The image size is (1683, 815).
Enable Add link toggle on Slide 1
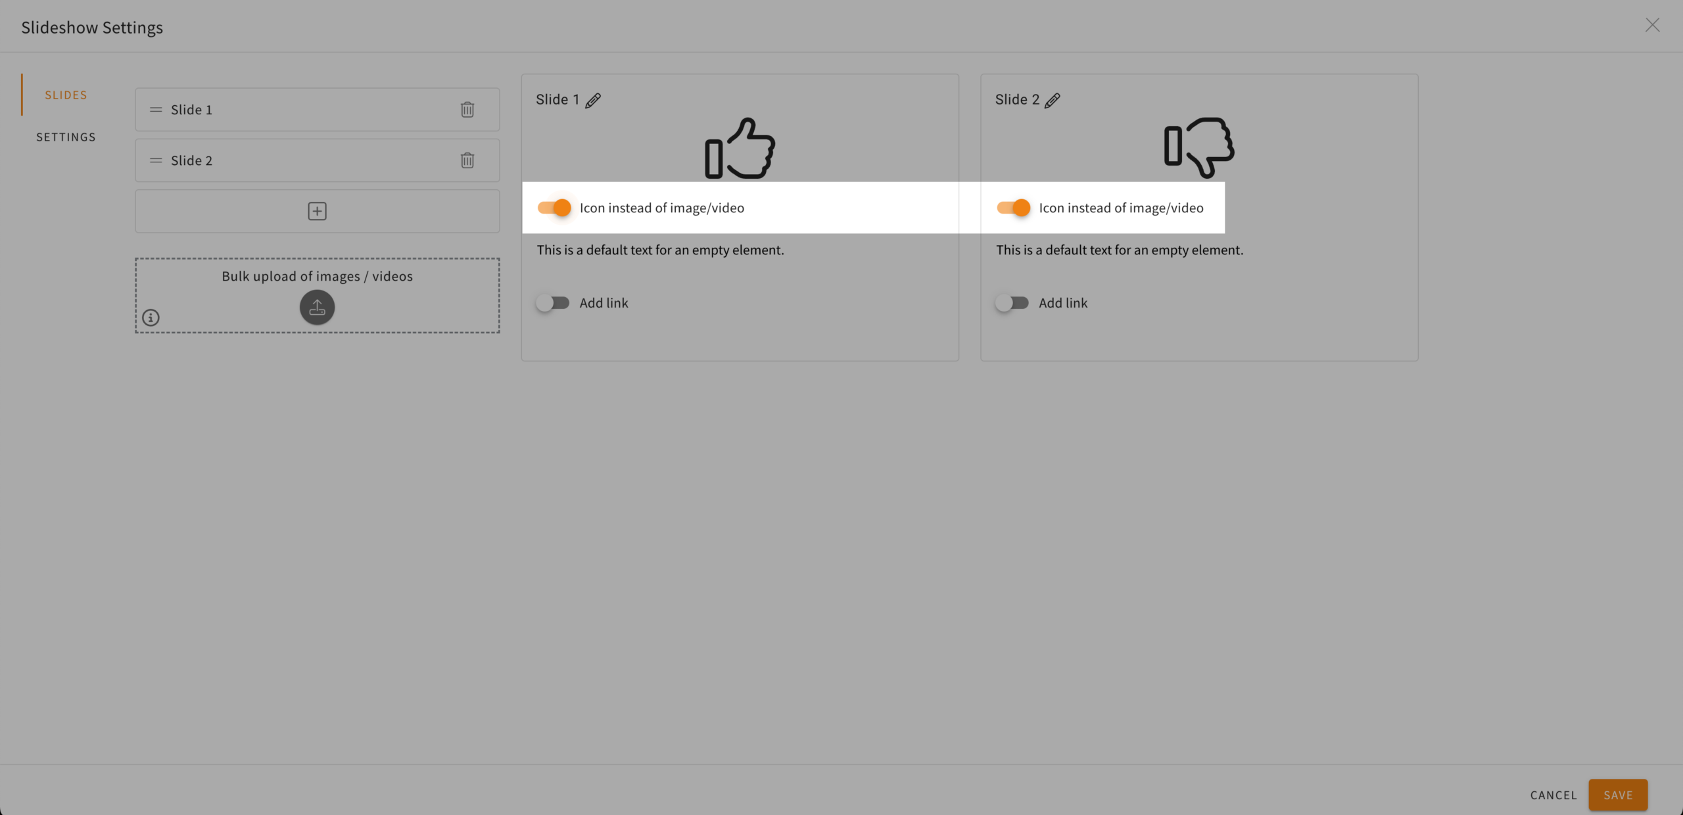pos(553,303)
